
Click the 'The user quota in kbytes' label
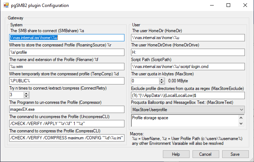tap(162, 74)
